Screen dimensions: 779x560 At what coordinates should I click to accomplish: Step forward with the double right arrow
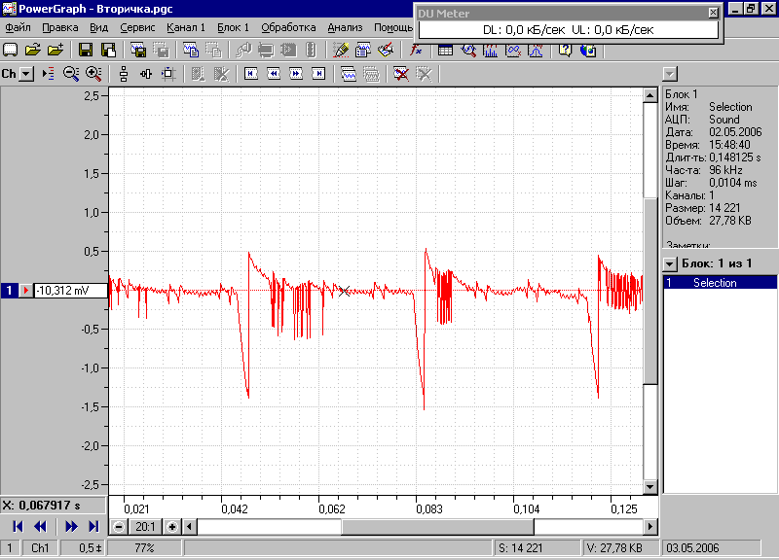click(x=71, y=526)
